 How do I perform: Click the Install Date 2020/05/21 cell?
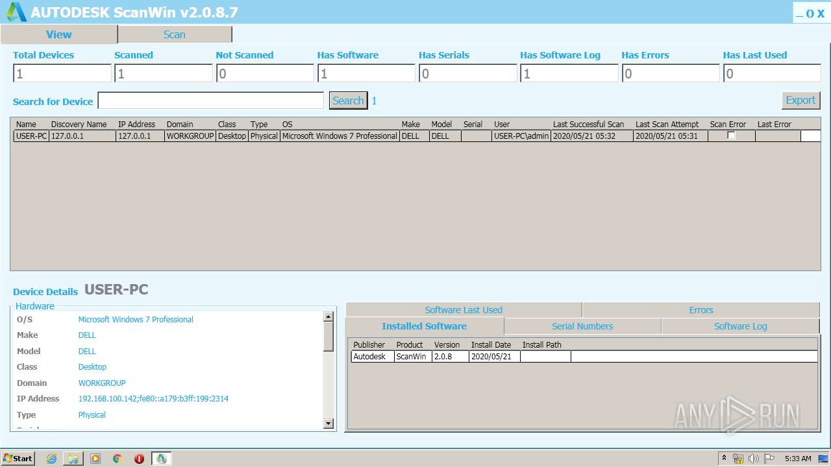click(495, 357)
